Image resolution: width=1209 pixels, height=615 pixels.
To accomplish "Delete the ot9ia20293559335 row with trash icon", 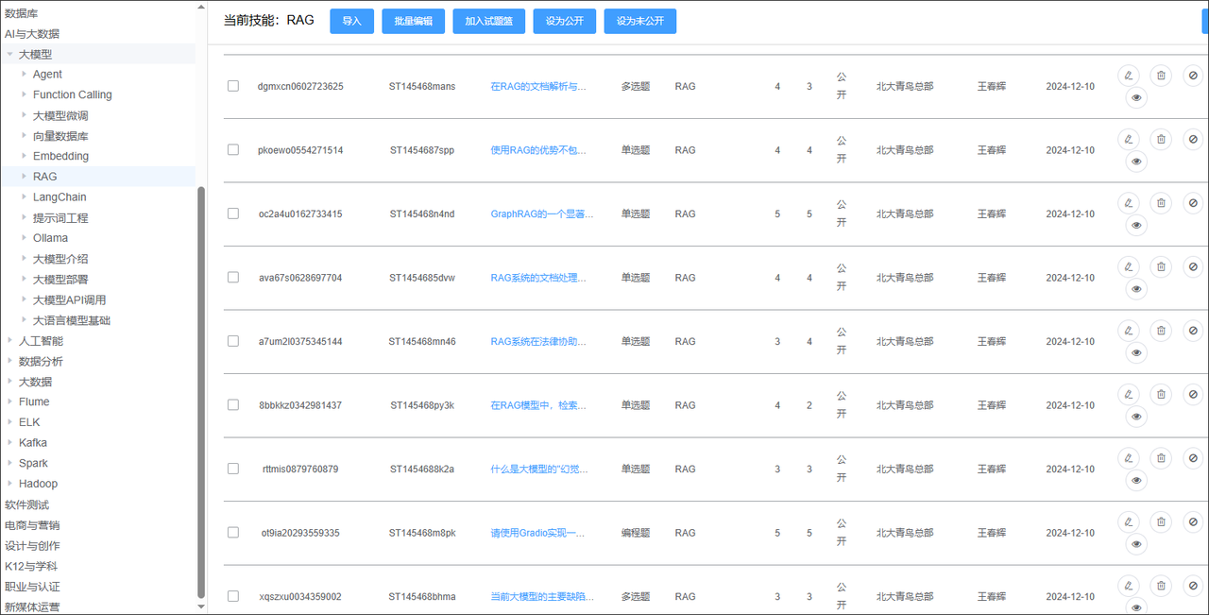I will (1161, 521).
